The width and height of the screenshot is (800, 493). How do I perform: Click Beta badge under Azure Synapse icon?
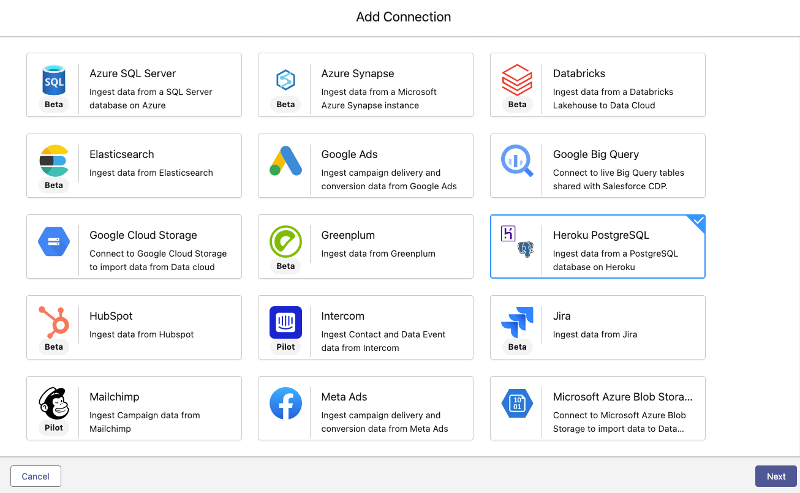click(x=285, y=104)
